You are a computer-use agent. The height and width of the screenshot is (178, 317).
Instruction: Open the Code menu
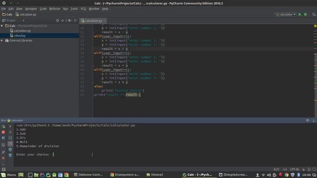[43, 9]
